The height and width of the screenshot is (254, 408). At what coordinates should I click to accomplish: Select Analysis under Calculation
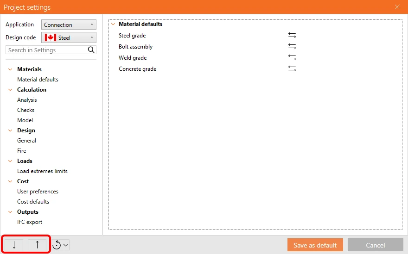pos(27,100)
